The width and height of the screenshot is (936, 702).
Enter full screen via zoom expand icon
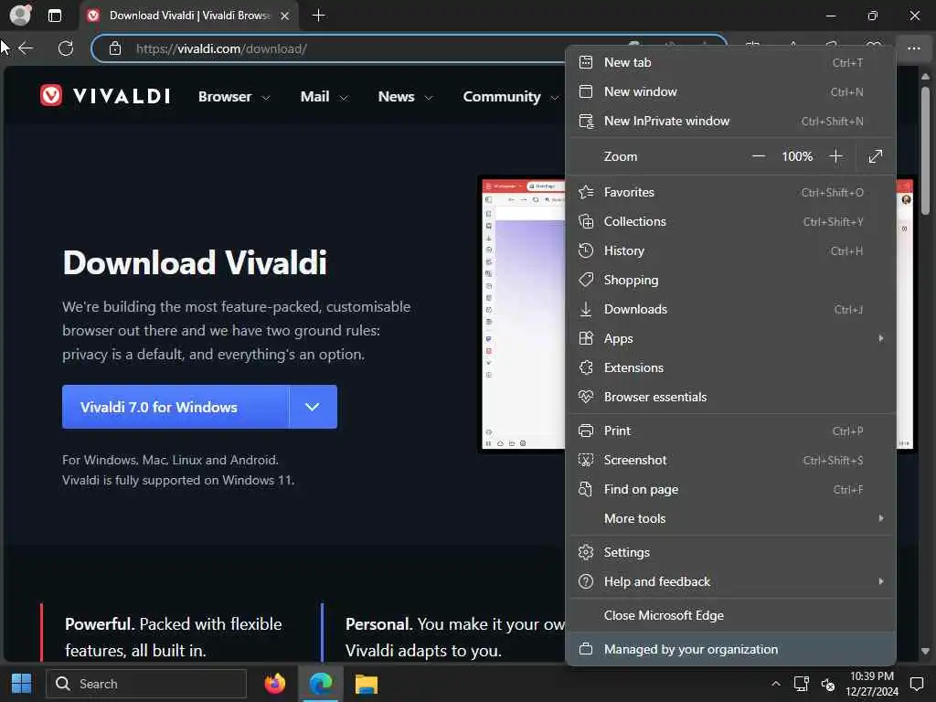(875, 156)
